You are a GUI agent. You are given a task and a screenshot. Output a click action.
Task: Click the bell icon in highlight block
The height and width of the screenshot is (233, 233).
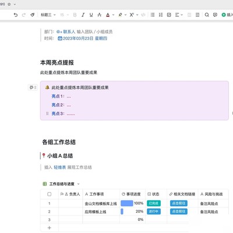point(47,87)
